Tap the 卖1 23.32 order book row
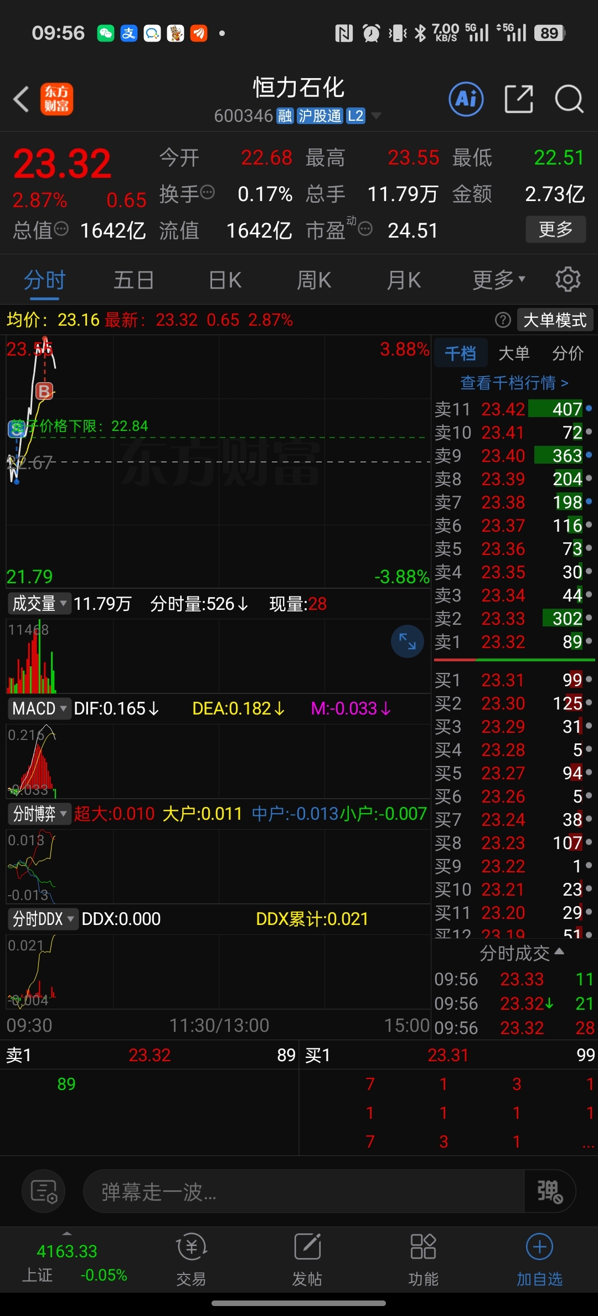This screenshot has height=1316, width=598. click(513, 642)
